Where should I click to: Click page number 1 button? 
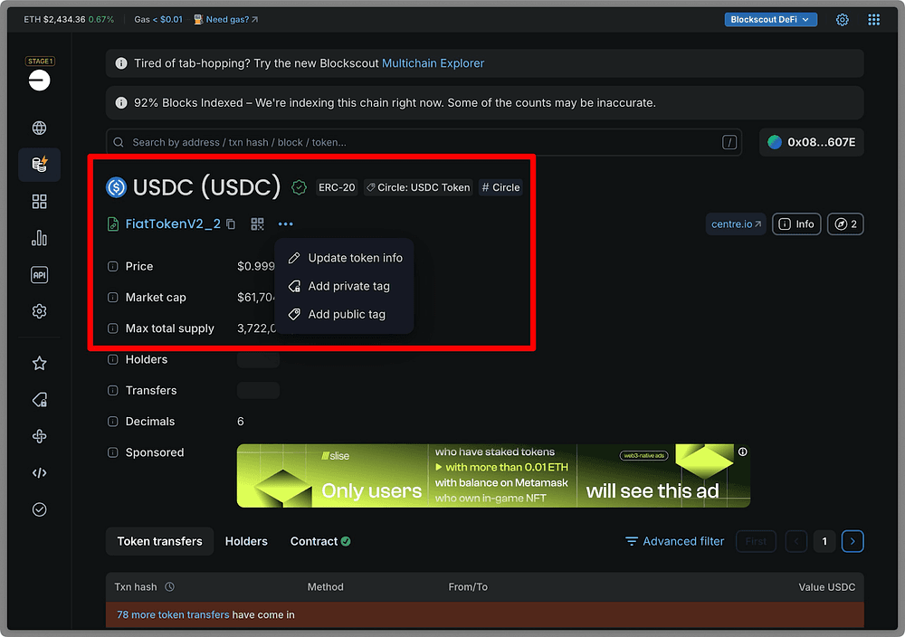[824, 541]
